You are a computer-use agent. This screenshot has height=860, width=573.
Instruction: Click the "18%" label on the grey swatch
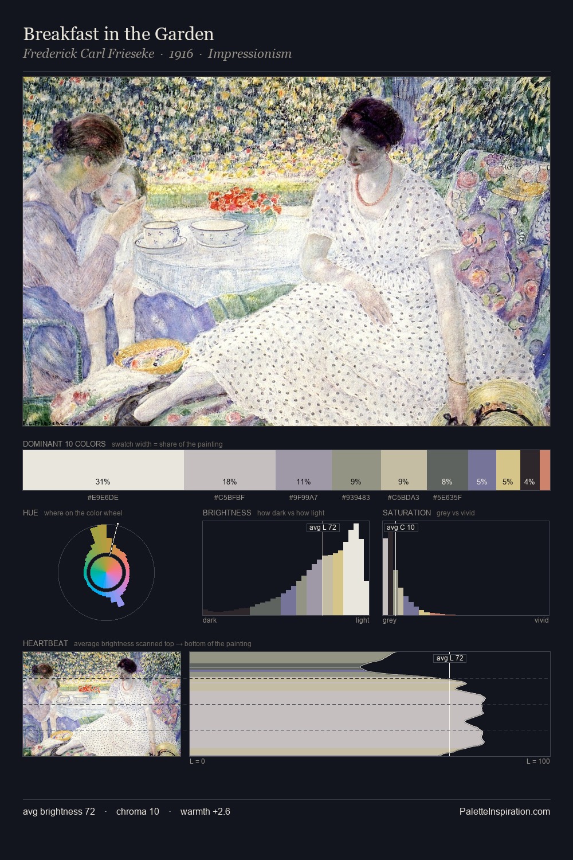click(x=230, y=482)
